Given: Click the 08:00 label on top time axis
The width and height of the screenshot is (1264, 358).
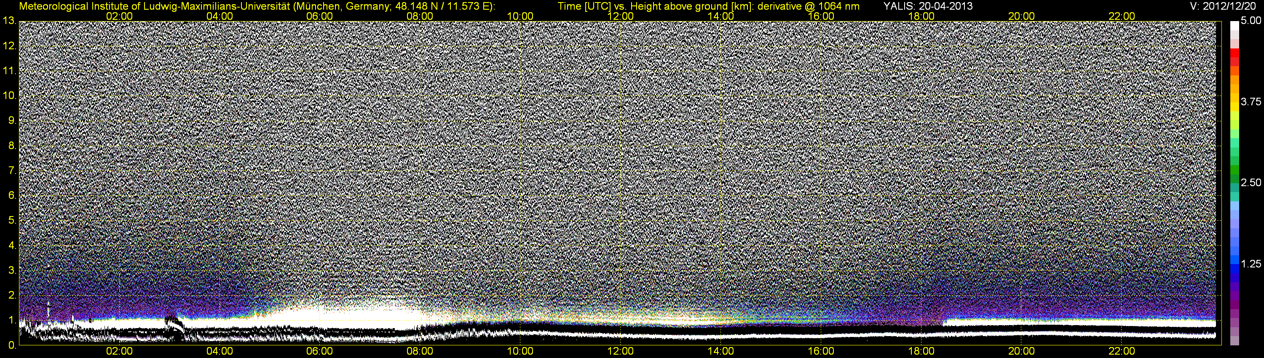Looking at the screenshot, I should click(x=420, y=16).
